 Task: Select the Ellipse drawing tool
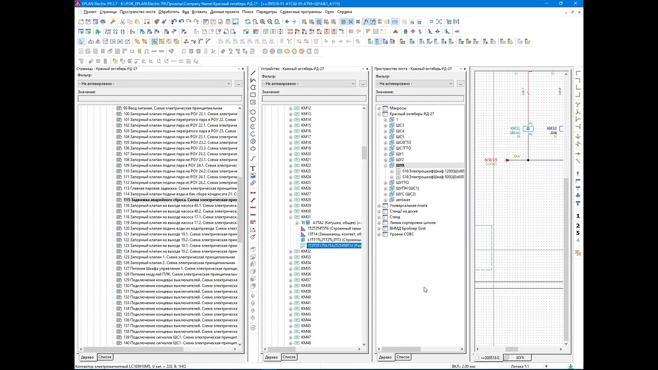tap(253, 149)
